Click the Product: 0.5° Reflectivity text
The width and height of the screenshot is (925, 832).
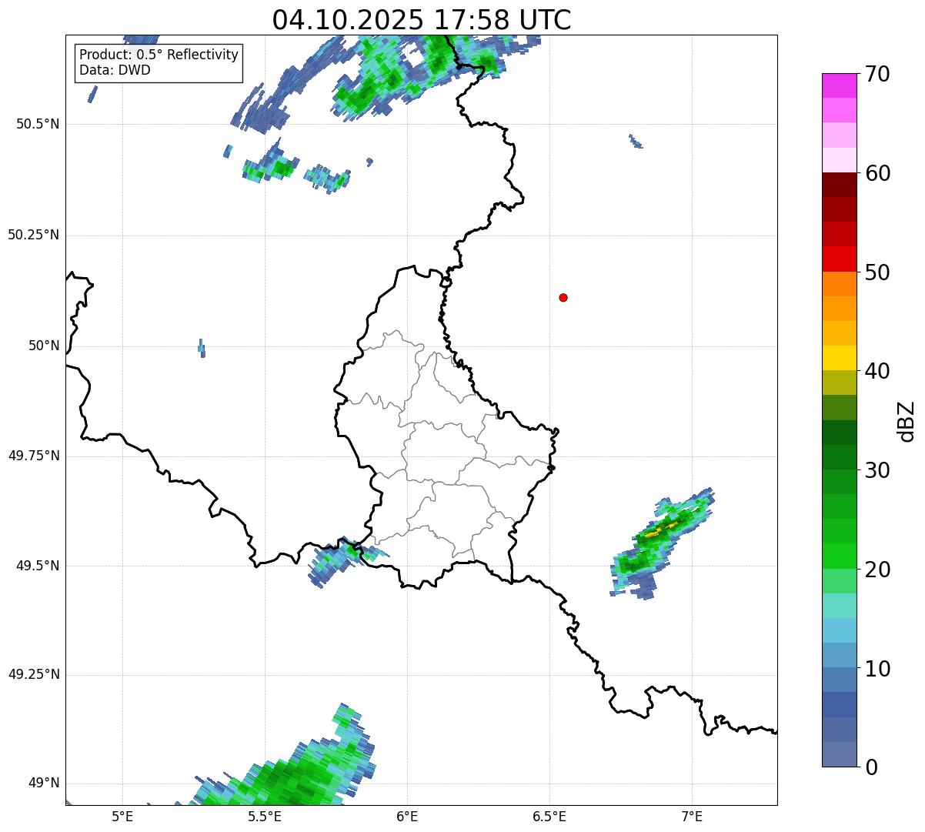[x=159, y=55]
